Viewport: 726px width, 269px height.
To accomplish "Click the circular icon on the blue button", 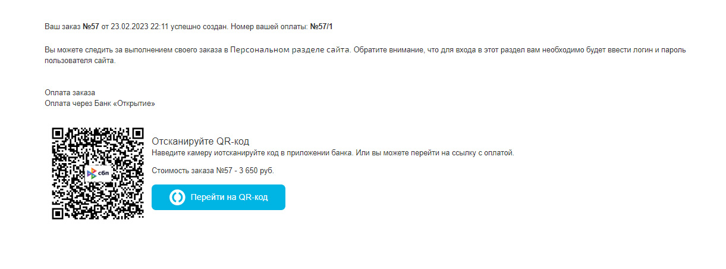I will (x=177, y=198).
